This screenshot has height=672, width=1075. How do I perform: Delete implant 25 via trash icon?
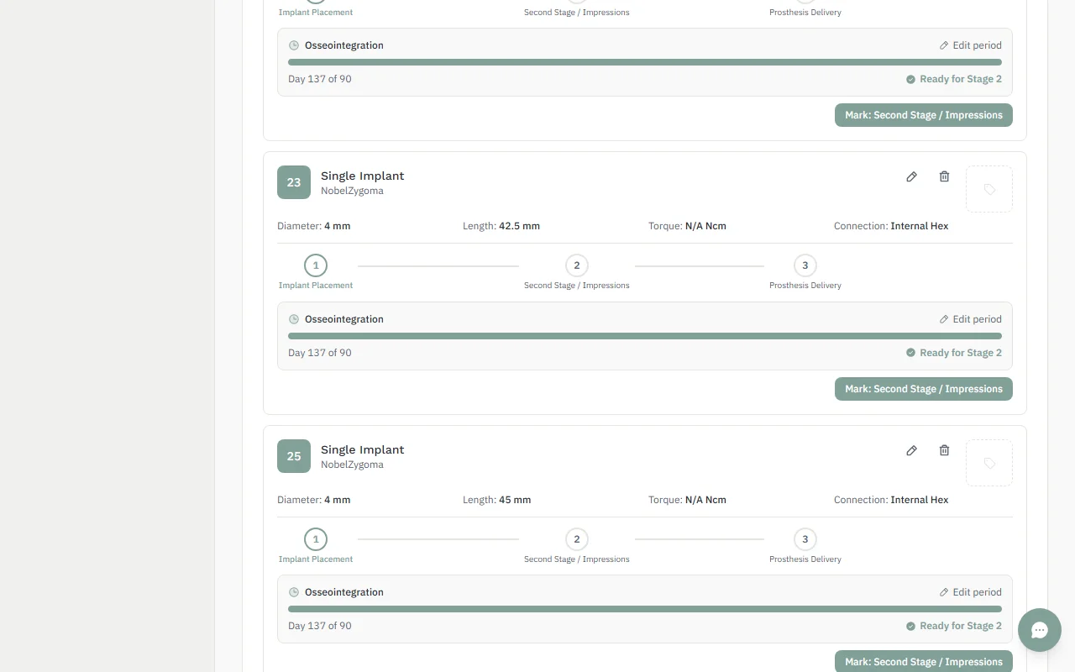(x=944, y=450)
